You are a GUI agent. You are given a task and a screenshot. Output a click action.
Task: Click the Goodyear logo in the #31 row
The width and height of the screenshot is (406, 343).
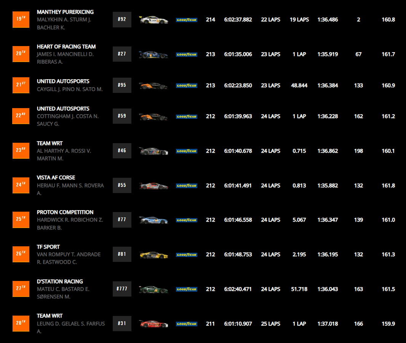click(x=186, y=324)
